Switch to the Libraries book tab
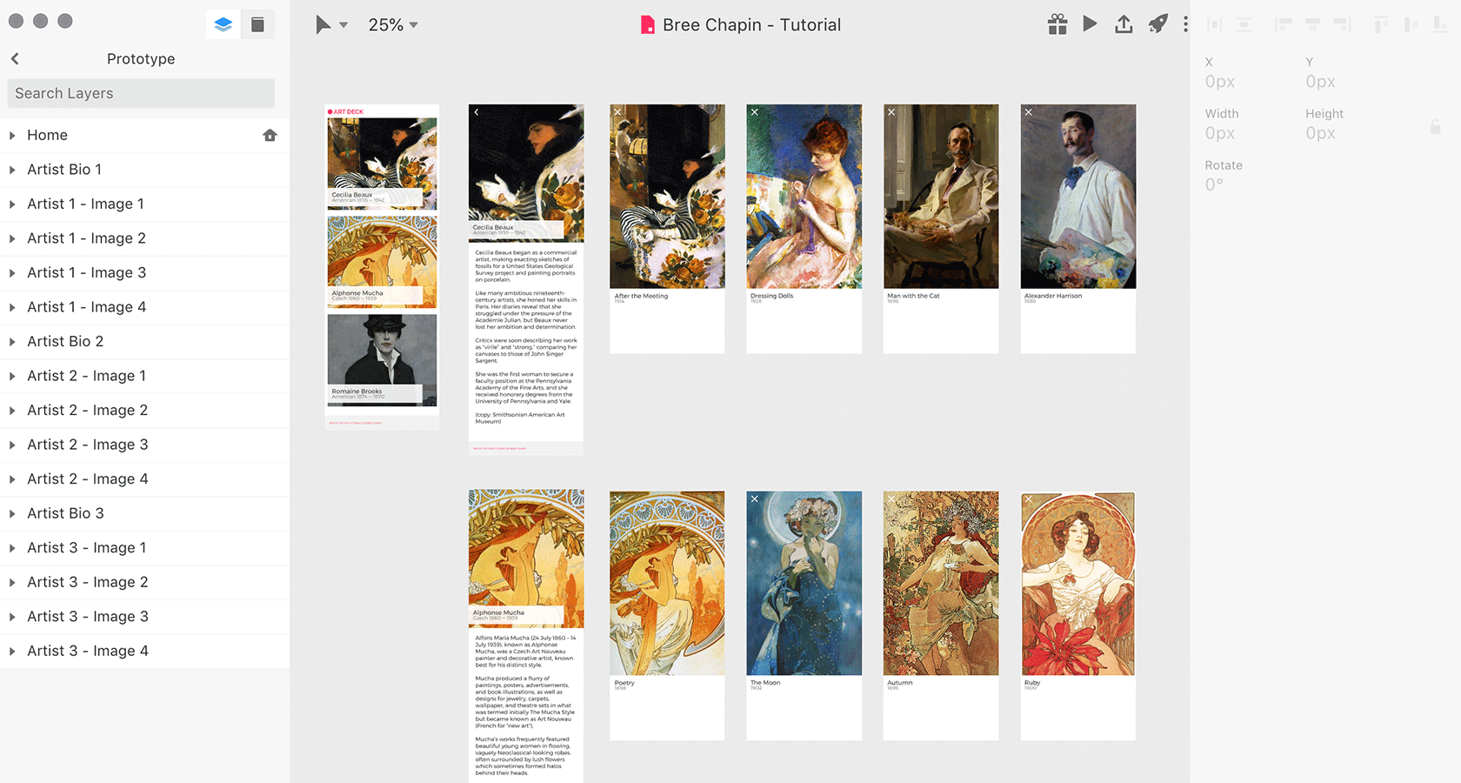 (x=257, y=24)
